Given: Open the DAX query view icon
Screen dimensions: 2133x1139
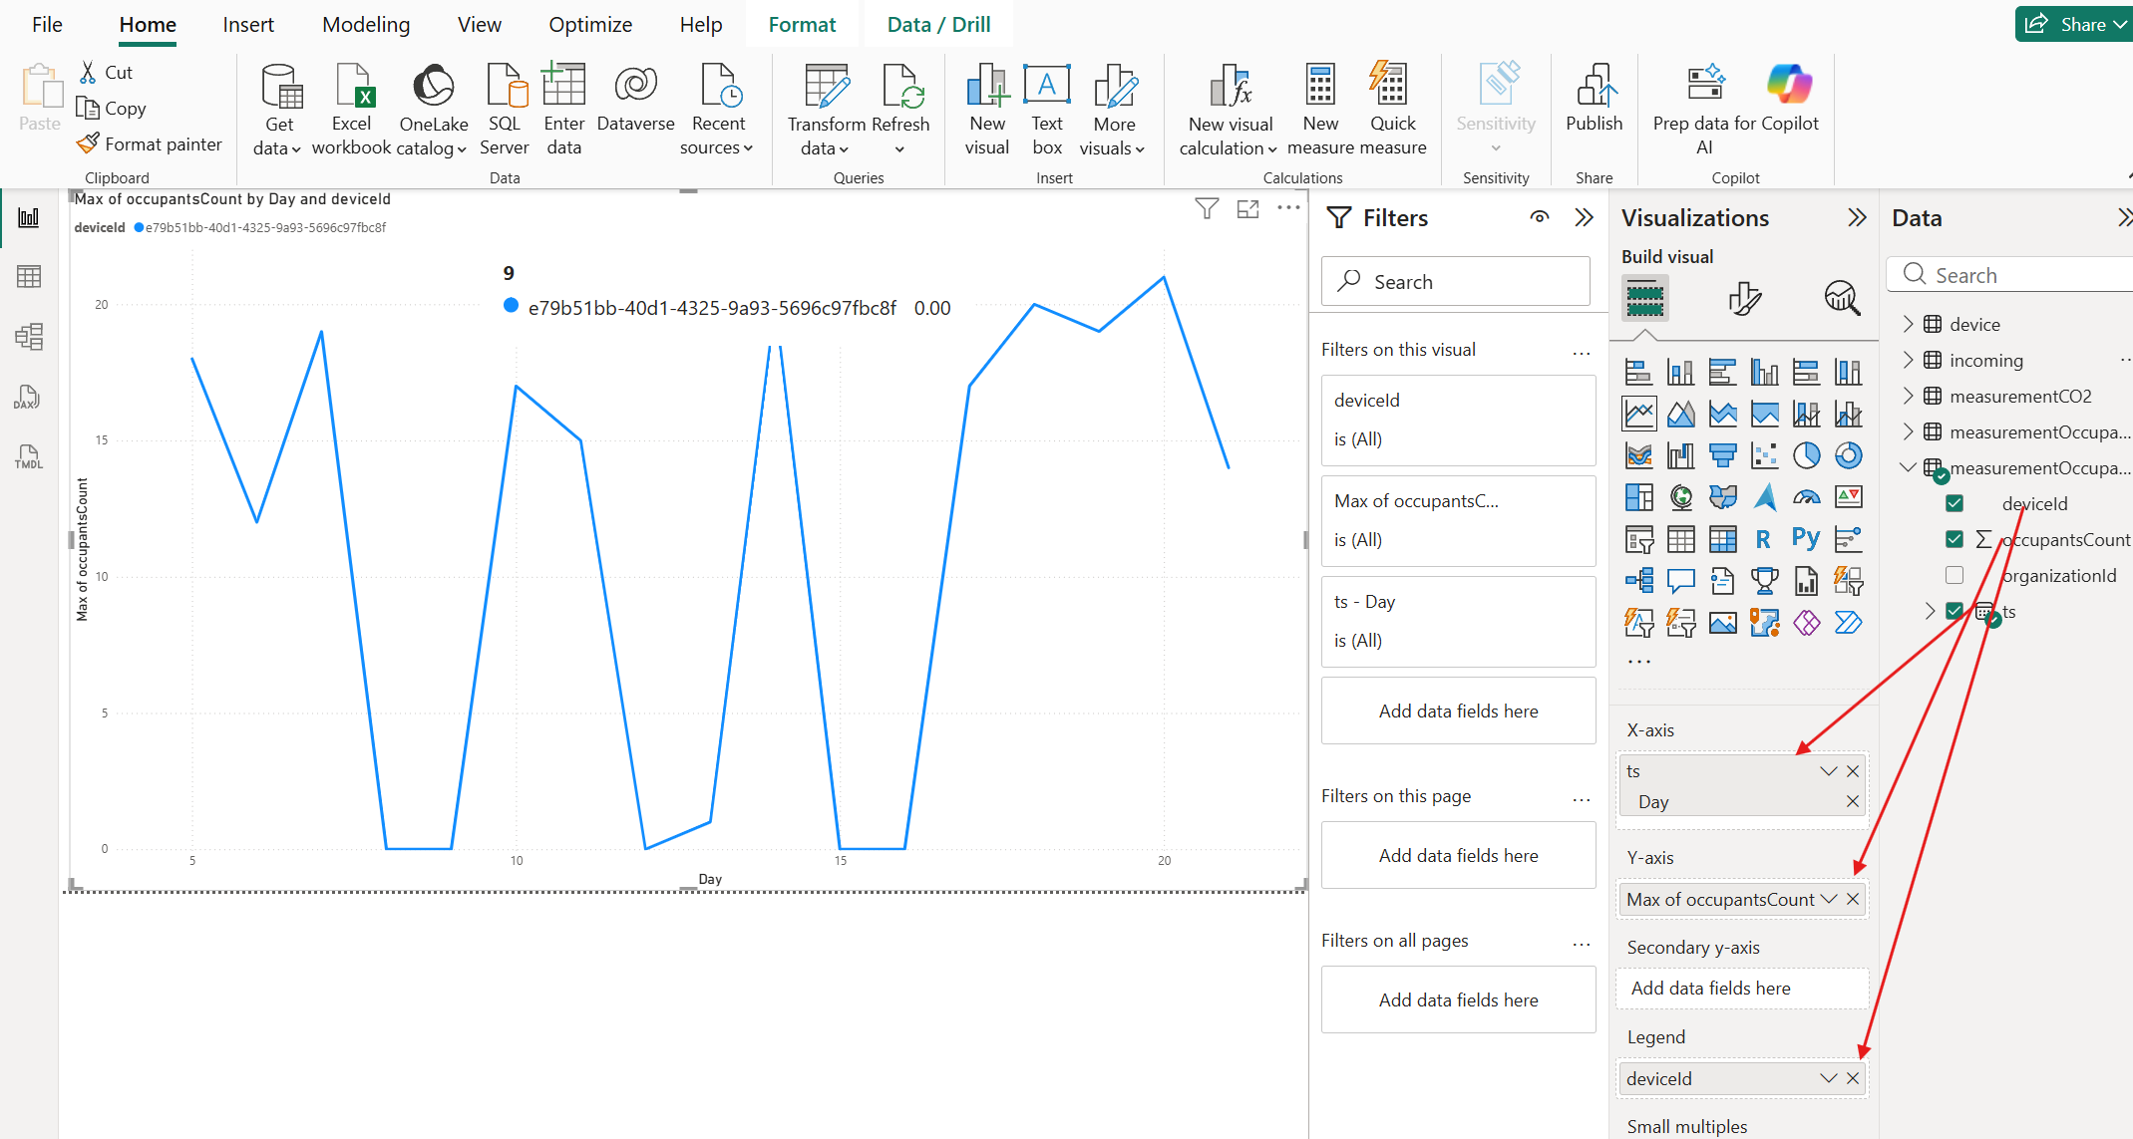Looking at the screenshot, I should click(x=28, y=398).
